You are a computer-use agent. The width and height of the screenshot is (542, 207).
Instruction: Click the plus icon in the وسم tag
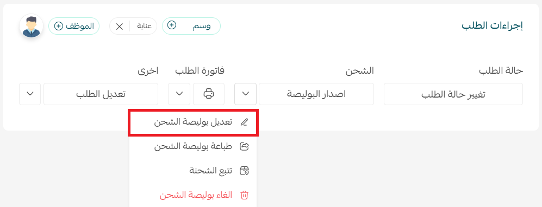(x=172, y=26)
